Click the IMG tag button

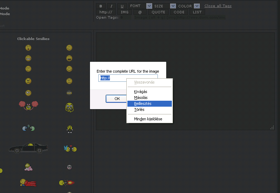[125, 12]
